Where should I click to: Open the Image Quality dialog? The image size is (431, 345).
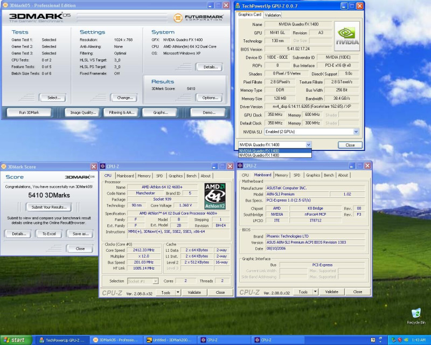point(83,113)
